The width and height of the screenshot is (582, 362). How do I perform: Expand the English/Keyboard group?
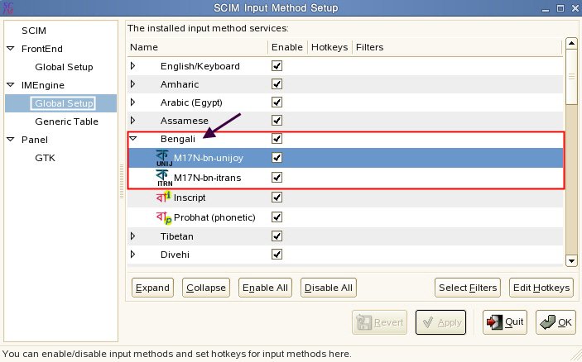pos(133,66)
